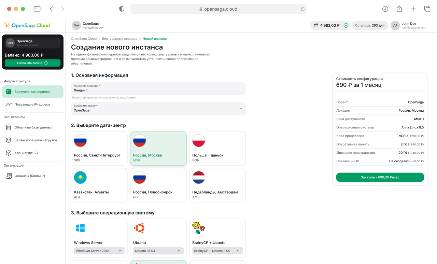Open the Ubuntu 18.04 version dropdown
The width and height of the screenshot is (437, 264).
(158, 251)
